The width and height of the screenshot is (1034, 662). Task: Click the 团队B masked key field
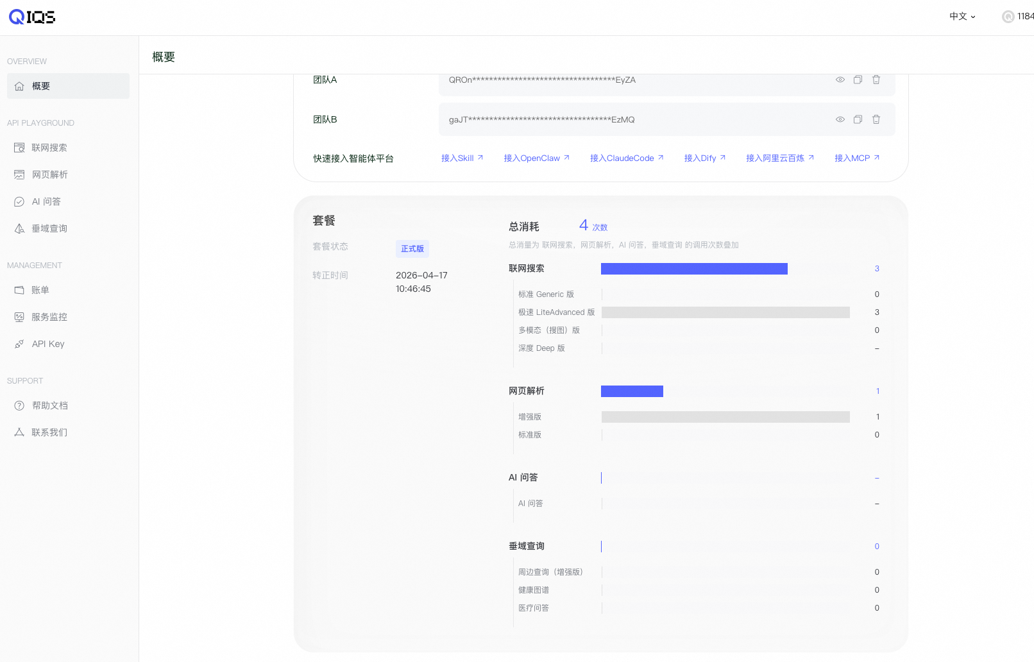click(x=667, y=120)
